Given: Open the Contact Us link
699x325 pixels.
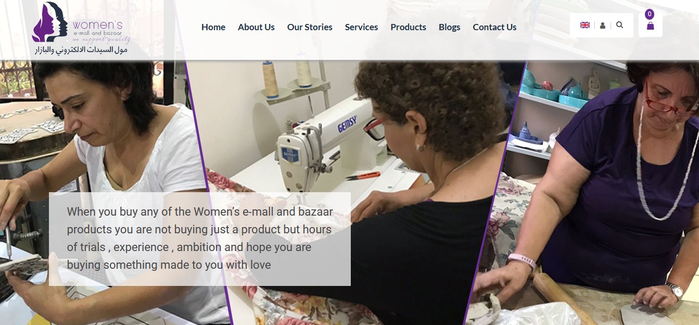Looking at the screenshot, I should point(494,27).
